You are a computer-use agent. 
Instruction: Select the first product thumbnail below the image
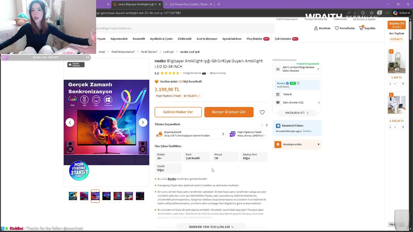coord(73,196)
